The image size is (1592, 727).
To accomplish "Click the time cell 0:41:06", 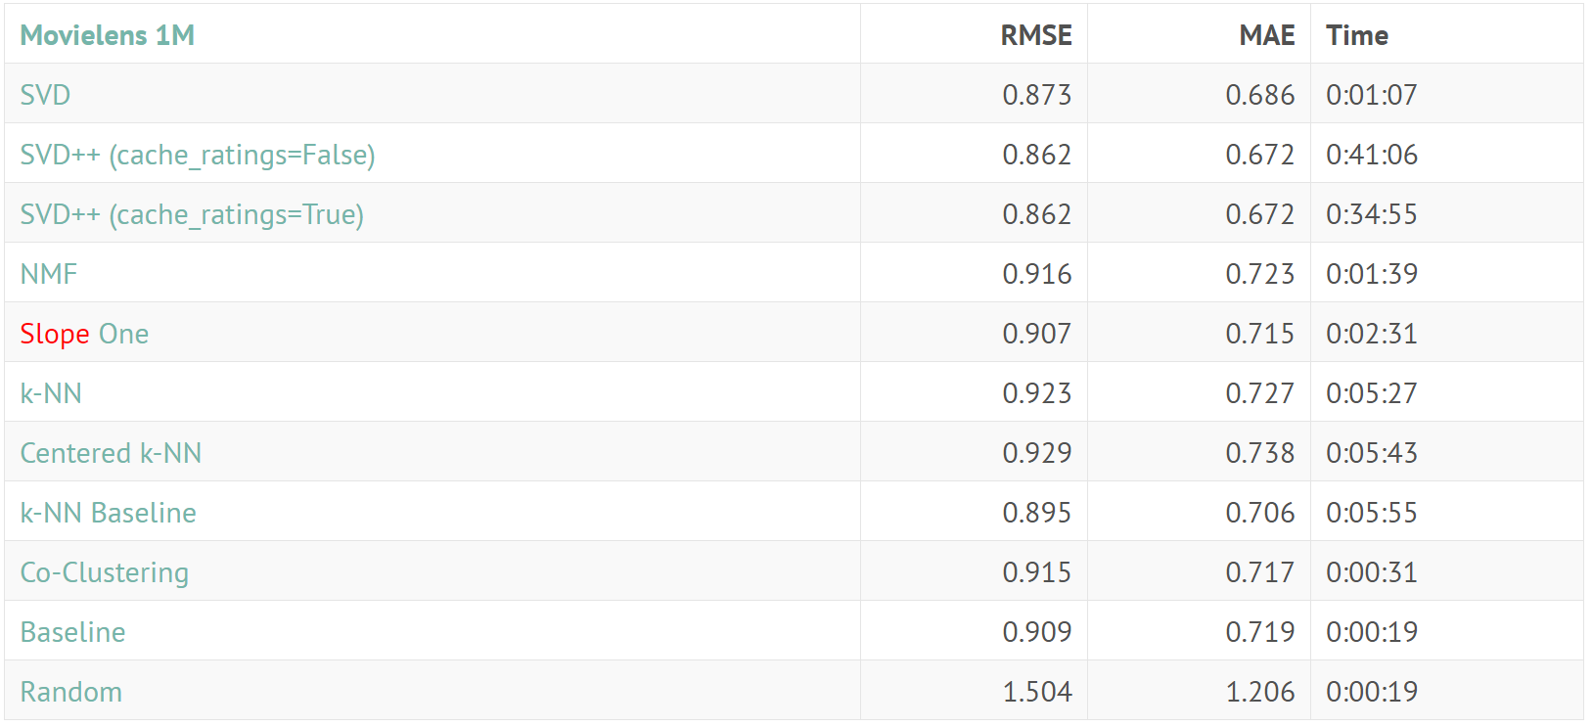I will click(x=1371, y=155).
